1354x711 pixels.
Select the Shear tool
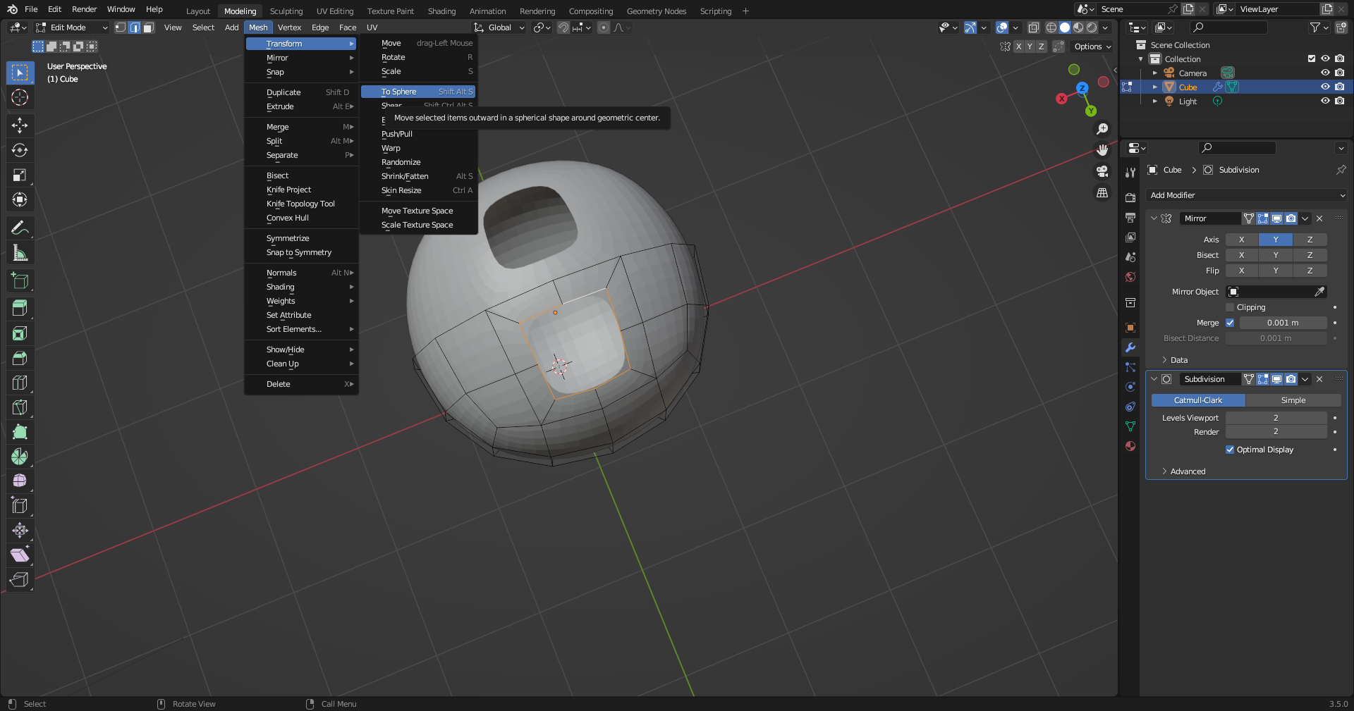click(20, 555)
